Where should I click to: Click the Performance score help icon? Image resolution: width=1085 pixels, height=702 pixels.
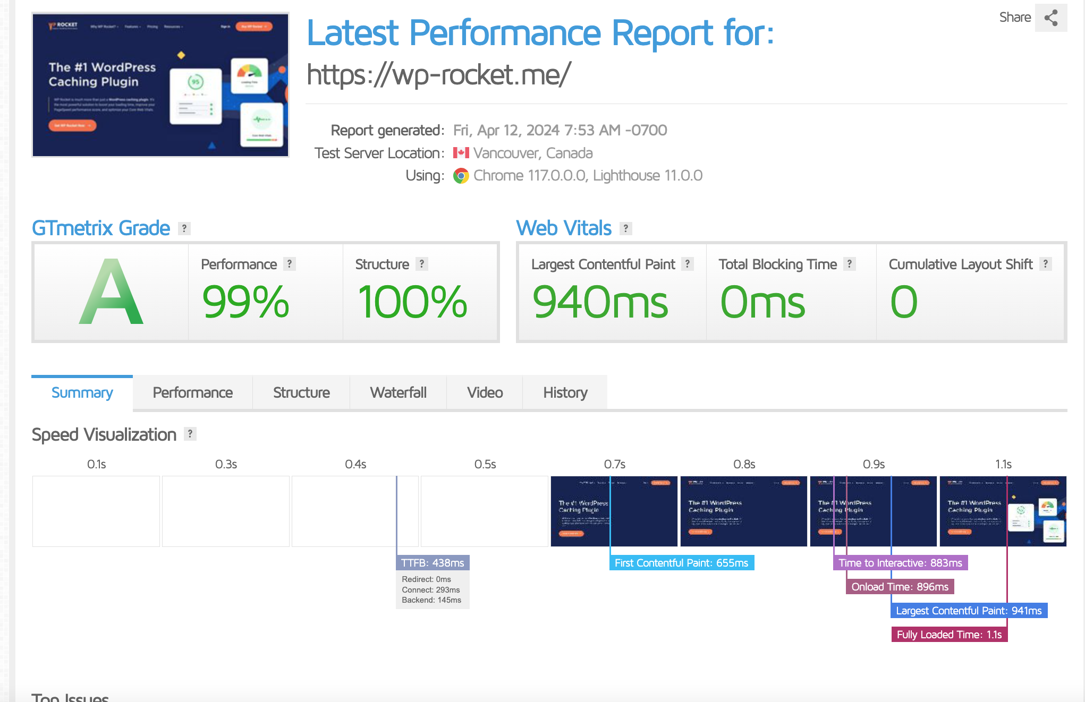point(290,264)
